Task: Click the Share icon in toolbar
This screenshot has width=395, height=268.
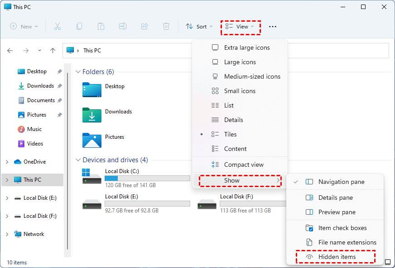Action: point(145,26)
